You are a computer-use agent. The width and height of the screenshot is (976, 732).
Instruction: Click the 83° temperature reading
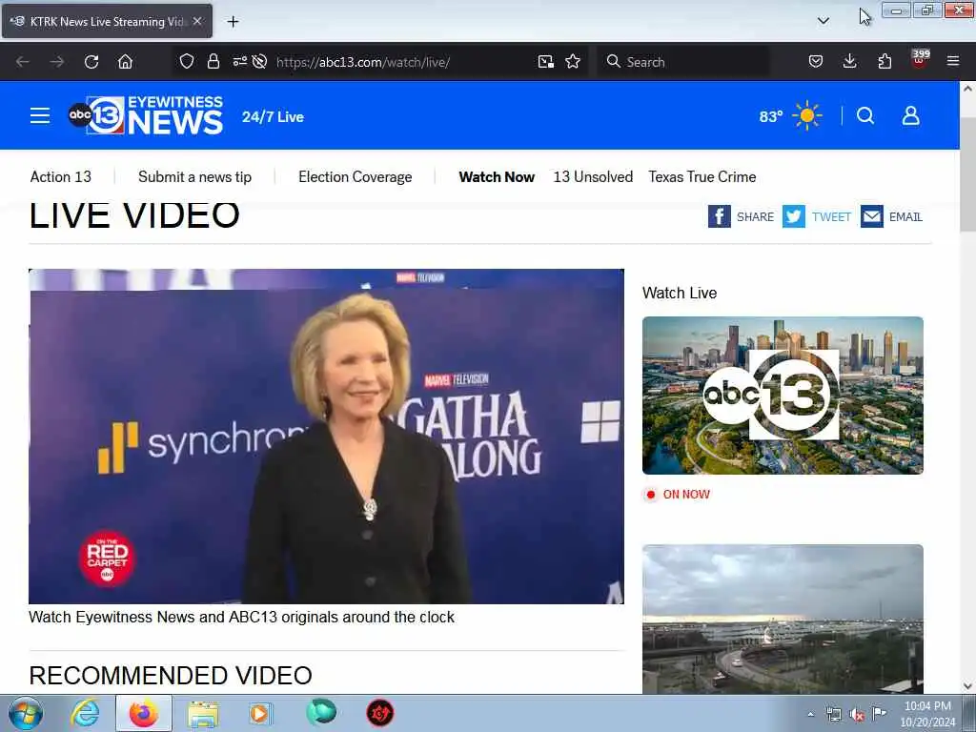770,116
